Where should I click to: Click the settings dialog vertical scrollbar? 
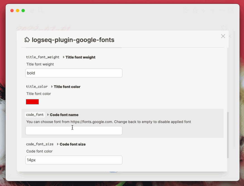tap(228, 135)
